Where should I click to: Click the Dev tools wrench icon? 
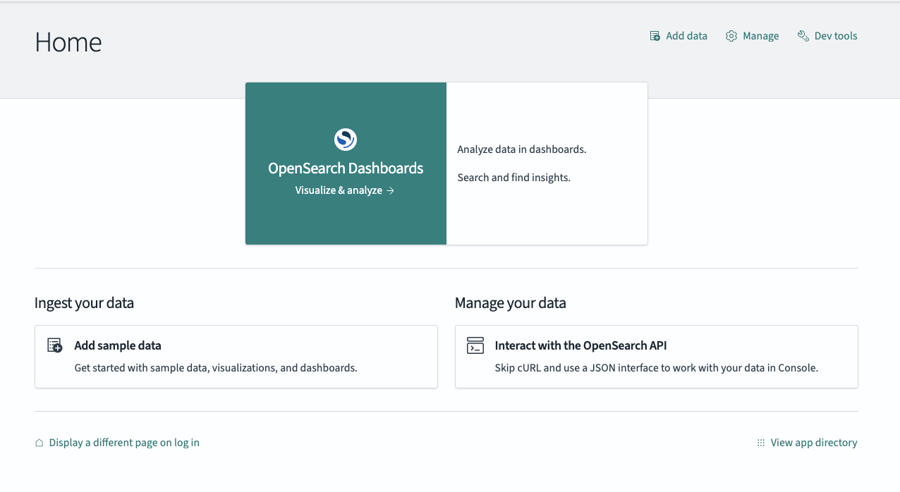point(803,36)
